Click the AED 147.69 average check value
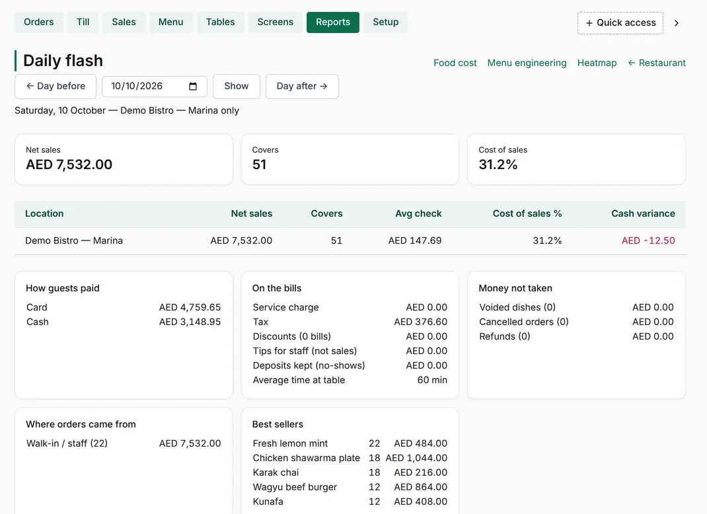707x514 pixels. pyautogui.click(x=415, y=240)
